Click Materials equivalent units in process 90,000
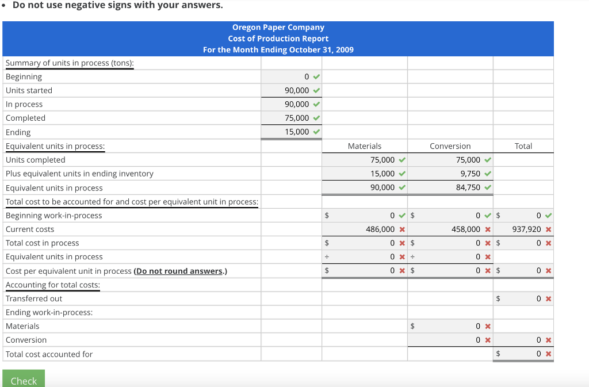Screen dimensions: 589x387 364,187
